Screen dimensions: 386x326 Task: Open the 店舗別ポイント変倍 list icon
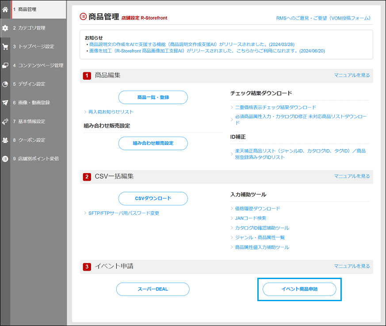[5, 158]
